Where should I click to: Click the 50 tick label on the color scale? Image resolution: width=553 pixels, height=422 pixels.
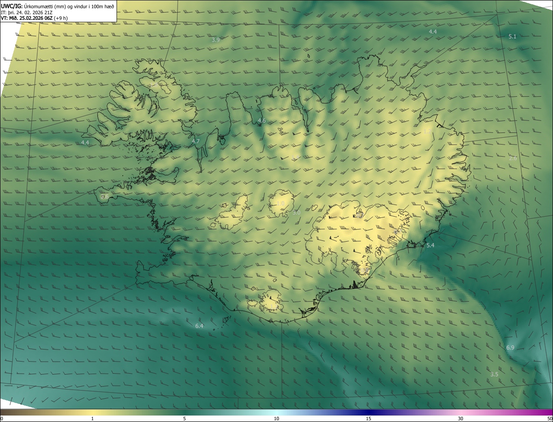tap(550, 419)
